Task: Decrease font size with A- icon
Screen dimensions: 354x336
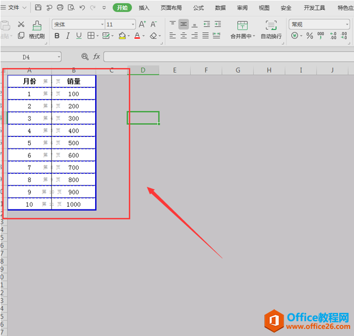Action: (x=153, y=24)
